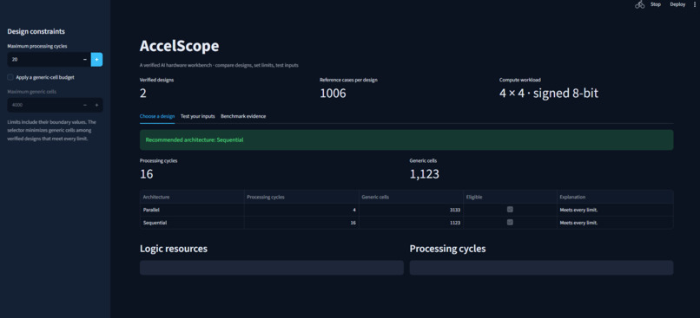700x318 pixels.
Task: Increase maximum processing cycles with plus
Action: pyautogui.click(x=97, y=59)
